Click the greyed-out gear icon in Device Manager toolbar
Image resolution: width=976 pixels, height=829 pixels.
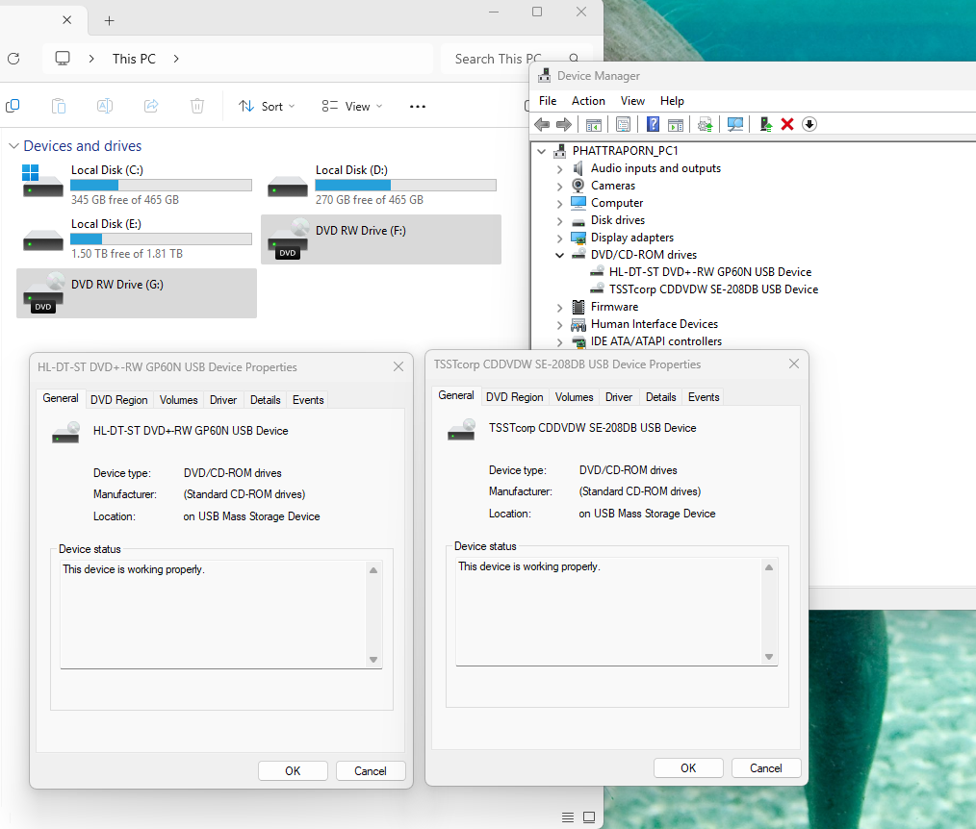coord(706,124)
